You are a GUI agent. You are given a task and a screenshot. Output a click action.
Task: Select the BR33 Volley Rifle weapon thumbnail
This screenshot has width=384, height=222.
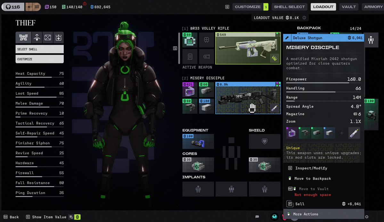click(x=248, y=48)
